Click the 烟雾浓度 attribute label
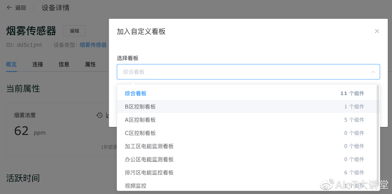Screen dimensions: 392x194 (x=25, y=115)
